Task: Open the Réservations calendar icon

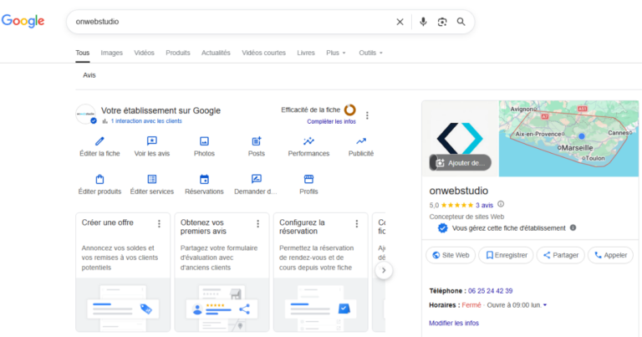Action: pyautogui.click(x=204, y=179)
